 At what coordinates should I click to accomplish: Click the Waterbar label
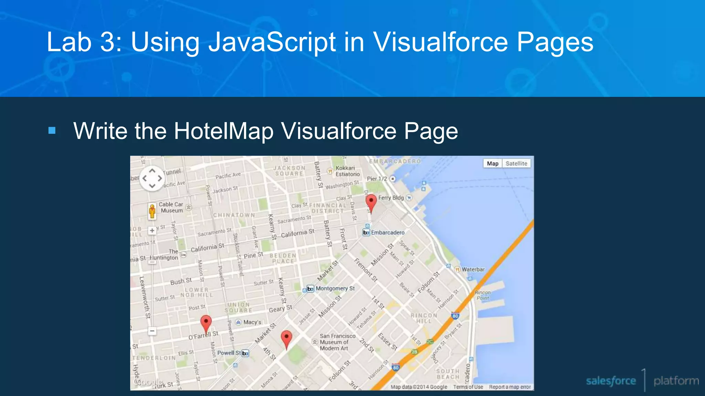click(x=473, y=269)
